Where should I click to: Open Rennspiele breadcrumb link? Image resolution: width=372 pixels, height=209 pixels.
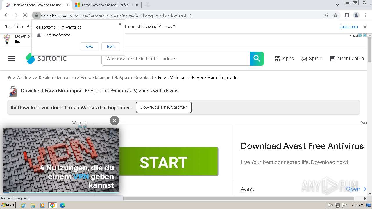[x=65, y=78]
